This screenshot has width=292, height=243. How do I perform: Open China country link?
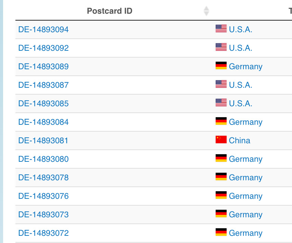point(240,141)
